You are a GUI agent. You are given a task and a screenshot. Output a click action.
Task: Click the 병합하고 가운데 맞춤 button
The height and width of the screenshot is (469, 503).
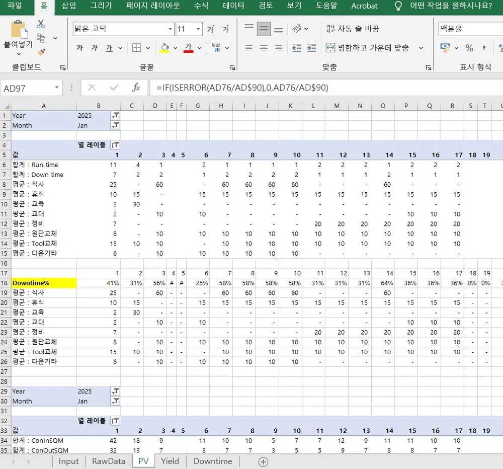pos(367,48)
